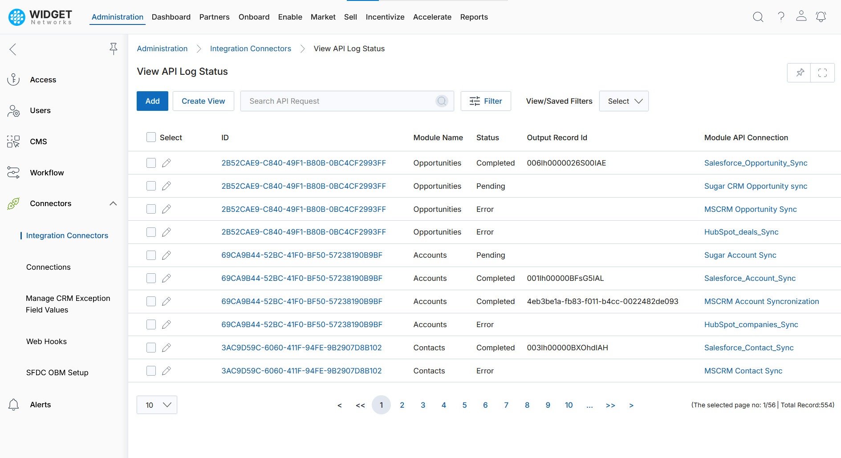
Task: Switch to the Dashboard tab
Action: point(171,17)
